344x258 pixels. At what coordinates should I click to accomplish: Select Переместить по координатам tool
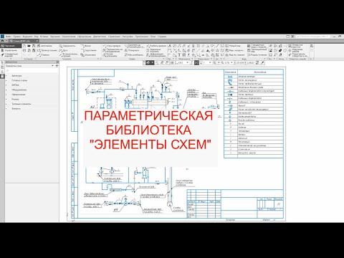113,50
